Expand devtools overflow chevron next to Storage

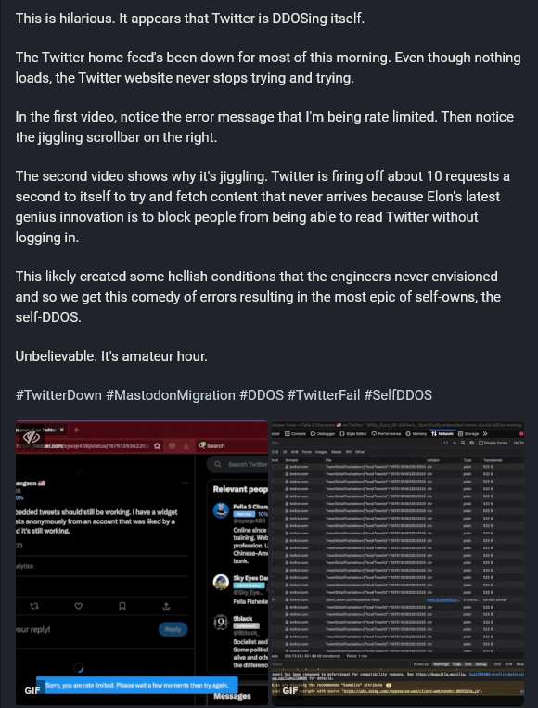point(485,433)
